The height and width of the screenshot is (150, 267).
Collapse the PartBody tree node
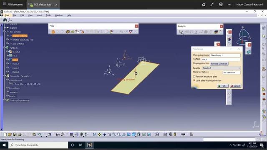point(5,48)
